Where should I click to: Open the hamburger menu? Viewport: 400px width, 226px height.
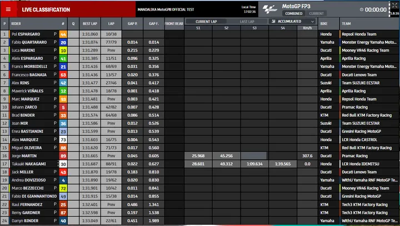point(8,9)
